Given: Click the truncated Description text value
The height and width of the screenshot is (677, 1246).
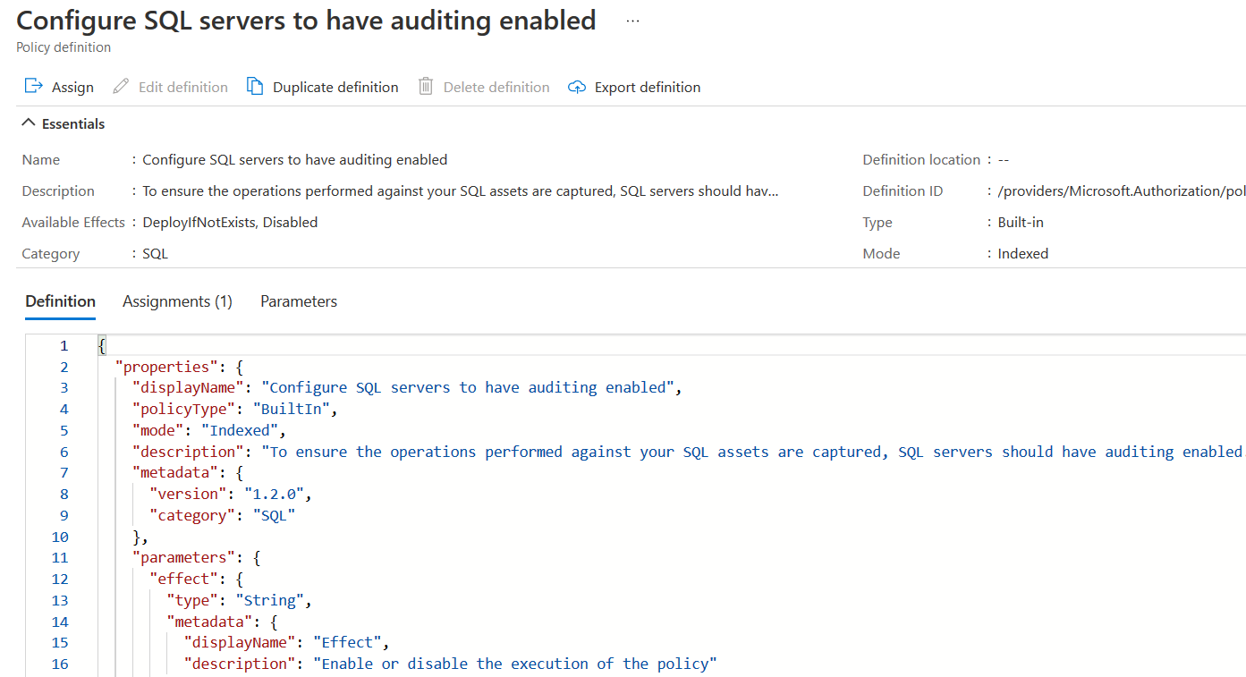Looking at the screenshot, I should (x=461, y=191).
